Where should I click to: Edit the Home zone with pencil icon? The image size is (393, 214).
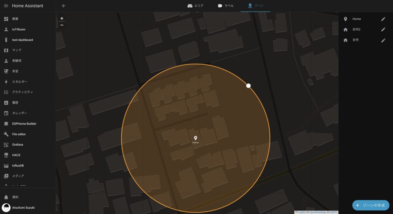click(383, 19)
